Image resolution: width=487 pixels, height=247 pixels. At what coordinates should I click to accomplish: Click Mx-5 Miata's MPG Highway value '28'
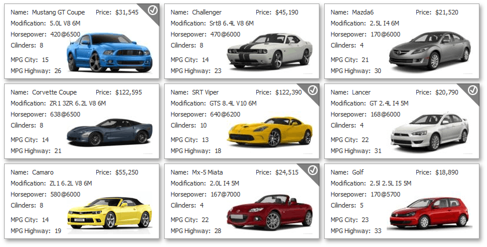[x=218, y=231]
